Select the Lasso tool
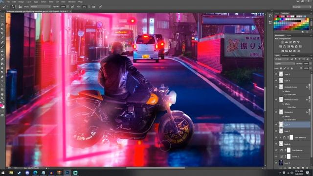Viewport: 313px width, 176px height. click(2, 24)
